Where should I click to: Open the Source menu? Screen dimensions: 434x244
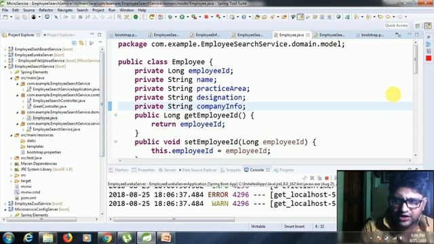[28, 10]
